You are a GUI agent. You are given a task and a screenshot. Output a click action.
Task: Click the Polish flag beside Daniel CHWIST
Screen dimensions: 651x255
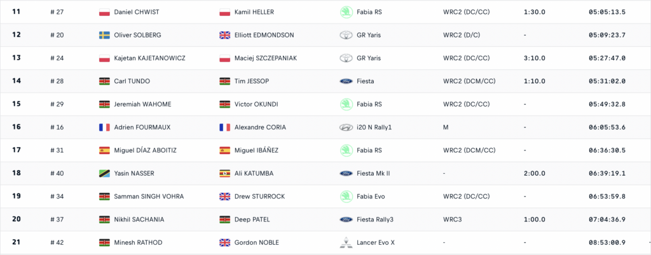click(x=105, y=12)
